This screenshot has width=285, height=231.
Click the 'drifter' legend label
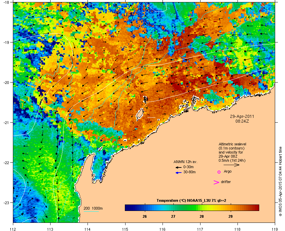[x=226, y=182]
